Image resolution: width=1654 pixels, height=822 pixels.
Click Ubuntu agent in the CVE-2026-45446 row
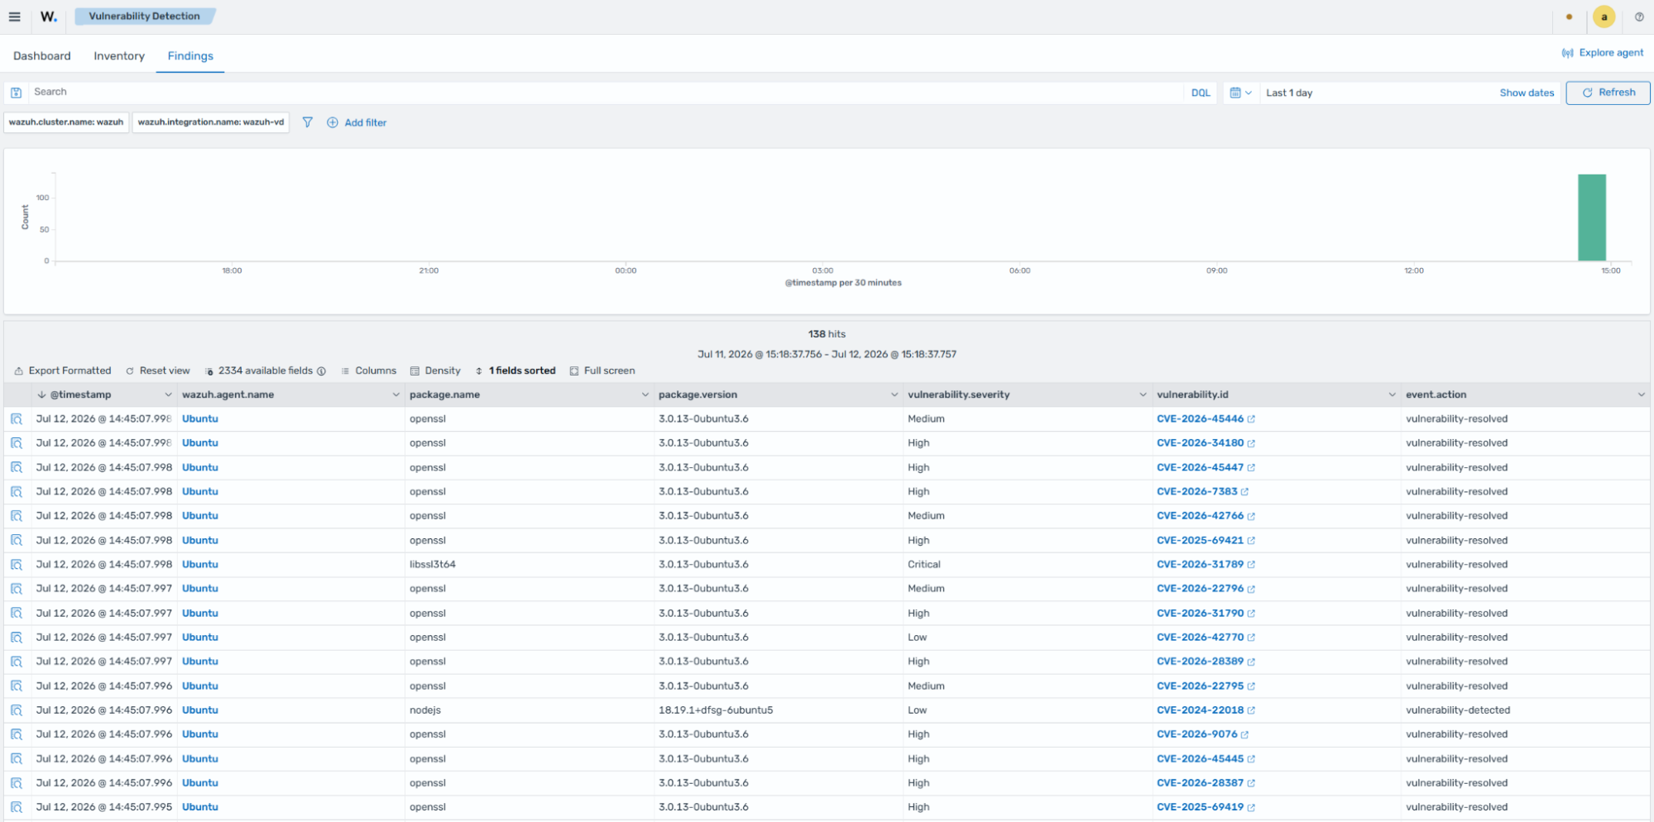(x=200, y=419)
